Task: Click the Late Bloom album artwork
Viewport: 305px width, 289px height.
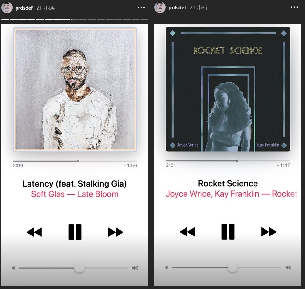Action: point(75,90)
